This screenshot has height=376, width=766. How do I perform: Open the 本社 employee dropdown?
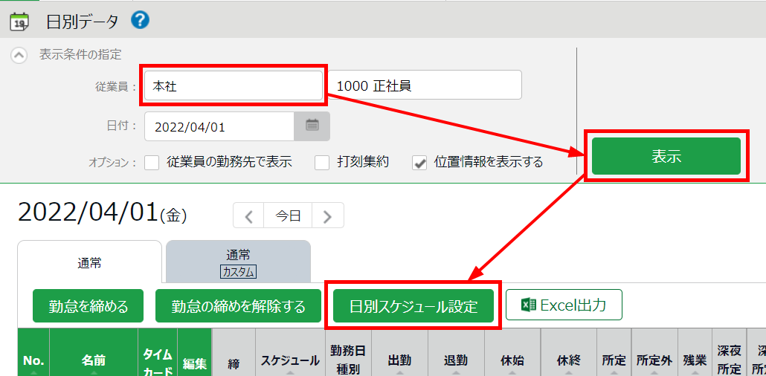(x=234, y=86)
